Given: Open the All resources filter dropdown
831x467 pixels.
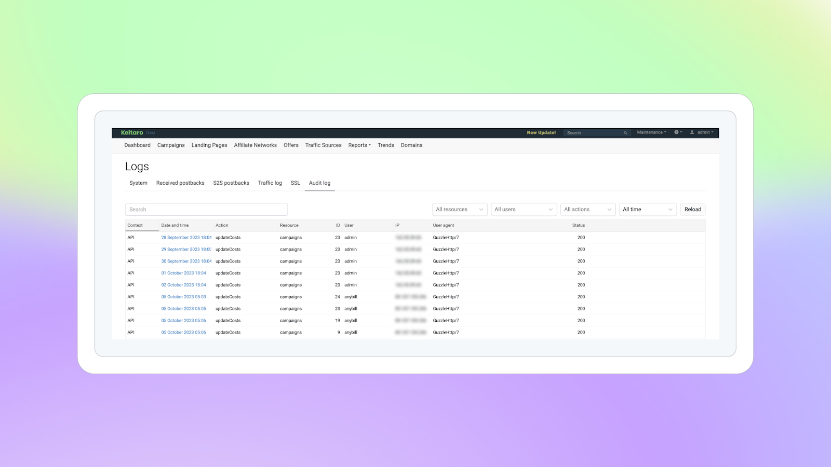Looking at the screenshot, I should point(460,210).
